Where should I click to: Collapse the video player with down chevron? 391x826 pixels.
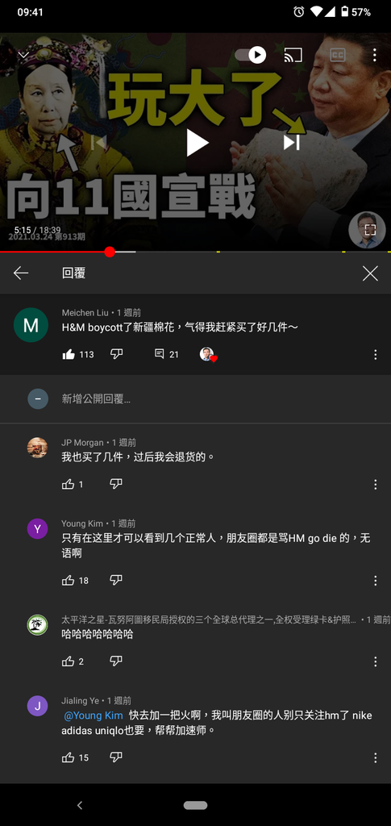coord(23,55)
